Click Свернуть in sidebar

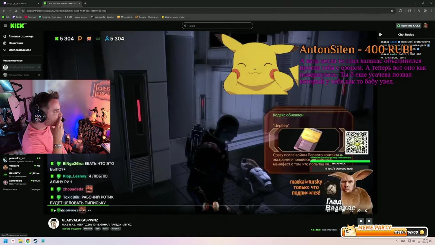point(35,190)
